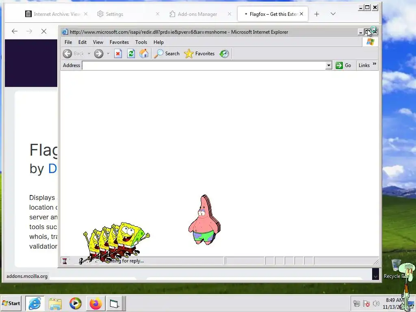Viewport: 416px width, 312px height.
Task: Expand the Links toolbar chevron
Action: pos(374,64)
